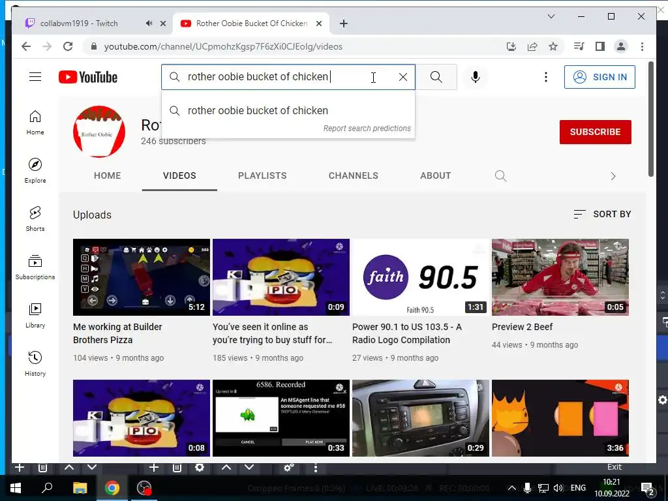The image size is (668, 501).
Task: Go to the YouTube logo homepage
Action: click(x=88, y=77)
